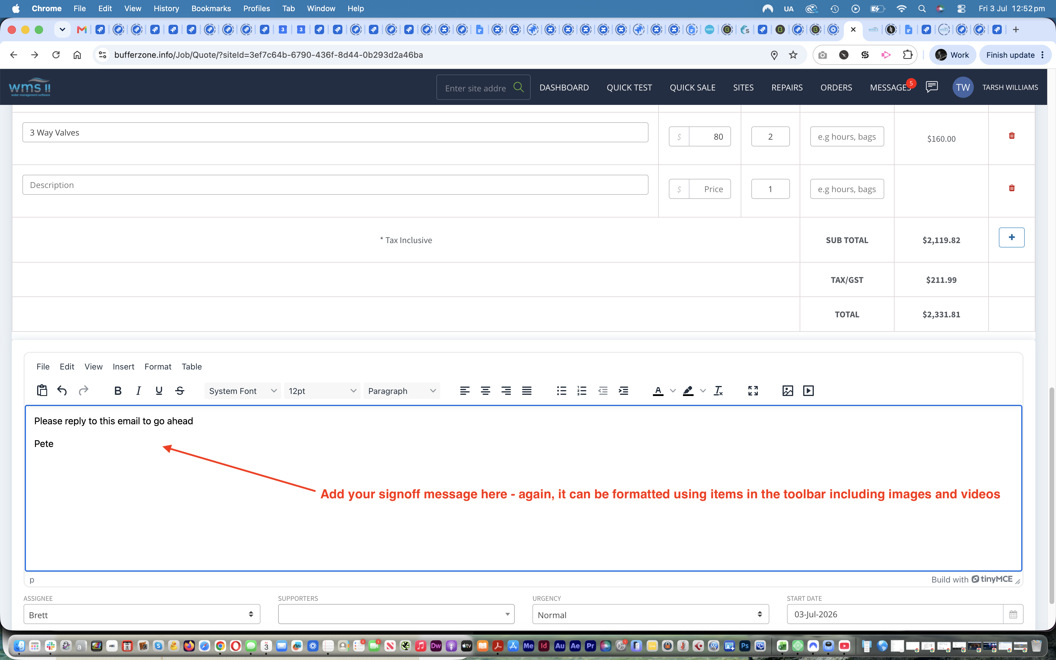Insert a video or media item
1056x660 pixels.
(x=808, y=391)
